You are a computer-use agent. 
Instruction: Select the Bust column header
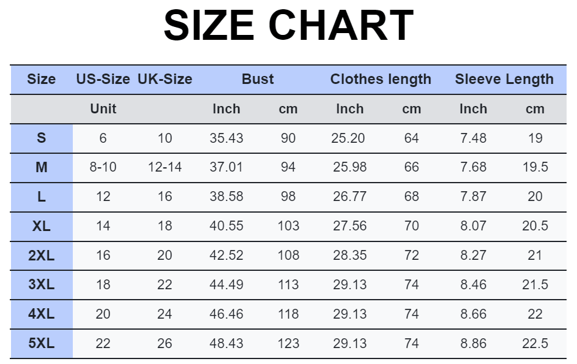pos(258,79)
